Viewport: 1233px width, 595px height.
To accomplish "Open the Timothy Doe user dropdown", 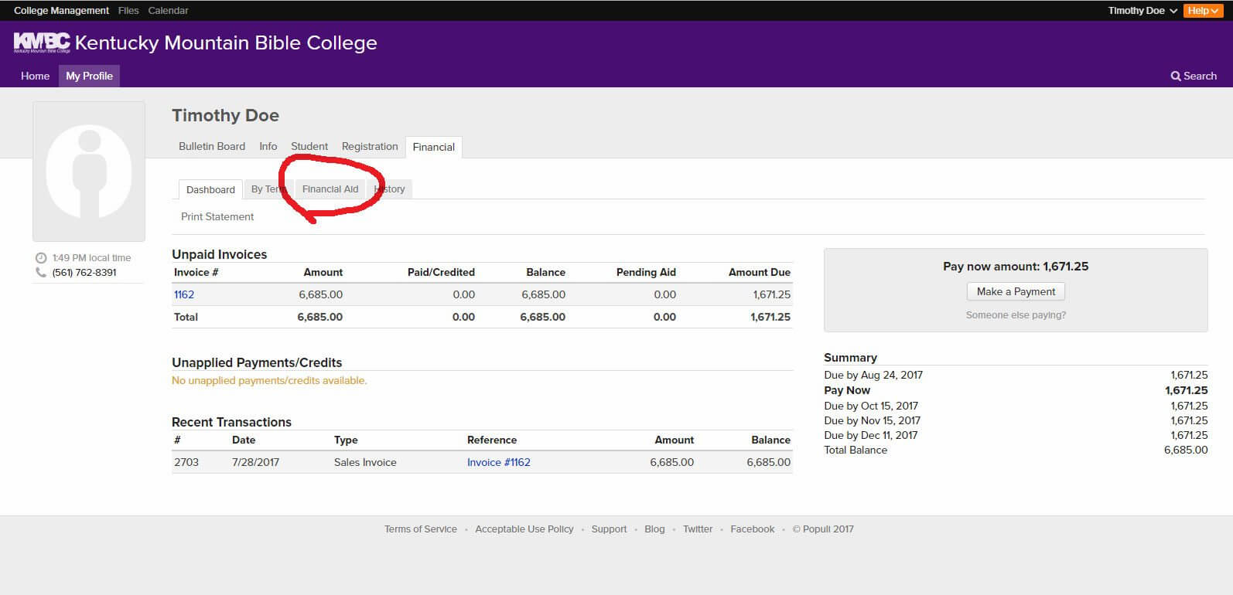I will pyautogui.click(x=1142, y=11).
